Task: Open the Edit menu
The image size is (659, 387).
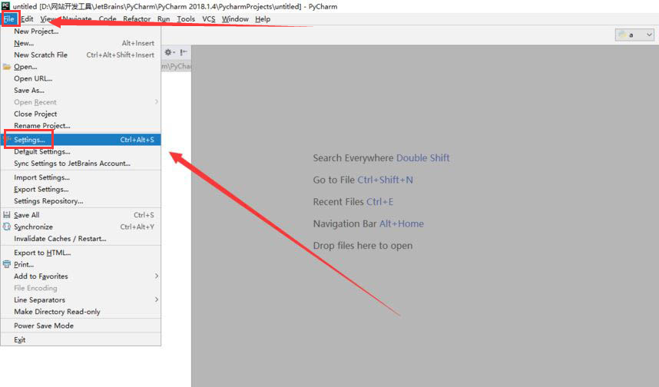Action: pyautogui.click(x=28, y=19)
